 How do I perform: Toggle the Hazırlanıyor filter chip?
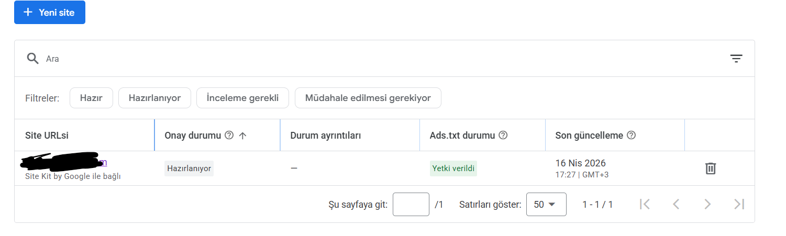point(154,98)
